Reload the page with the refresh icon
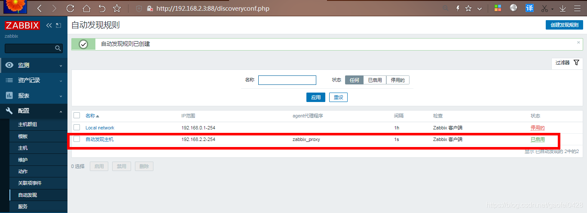 coord(70,8)
